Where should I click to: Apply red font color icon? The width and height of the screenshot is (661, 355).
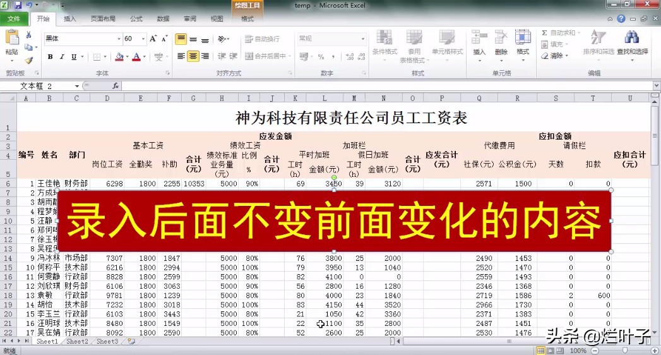tap(136, 56)
